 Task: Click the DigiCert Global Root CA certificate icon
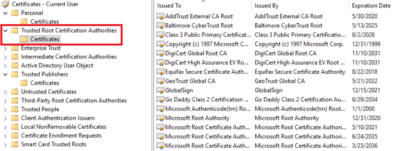click(x=160, y=53)
